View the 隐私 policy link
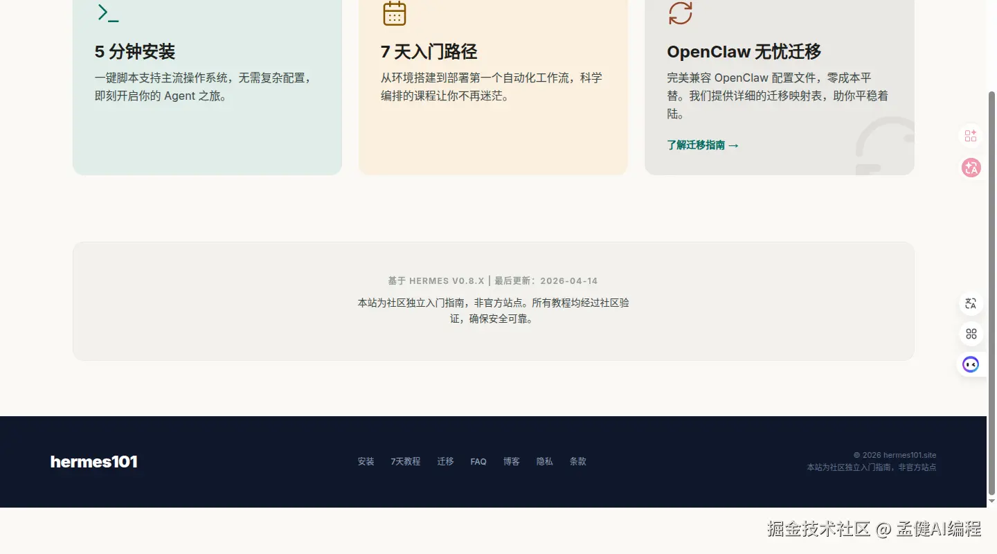This screenshot has width=997, height=554. (544, 461)
